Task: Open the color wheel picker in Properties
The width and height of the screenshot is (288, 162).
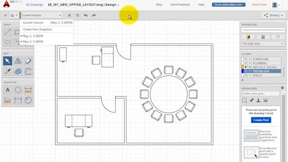Action: point(248,37)
